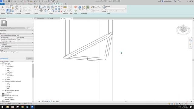Open the Insert ribbon tab
This screenshot has height=109, width=194.
tap(13, 4)
